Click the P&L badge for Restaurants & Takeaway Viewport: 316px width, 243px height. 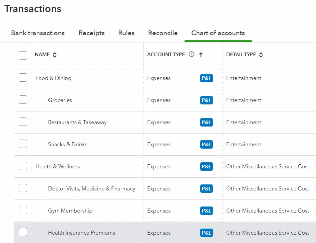click(207, 123)
